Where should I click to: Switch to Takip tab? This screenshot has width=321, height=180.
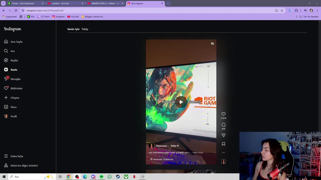[85, 29]
